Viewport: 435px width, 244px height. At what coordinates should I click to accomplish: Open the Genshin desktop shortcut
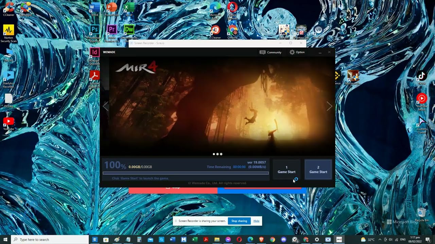(x=284, y=32)
